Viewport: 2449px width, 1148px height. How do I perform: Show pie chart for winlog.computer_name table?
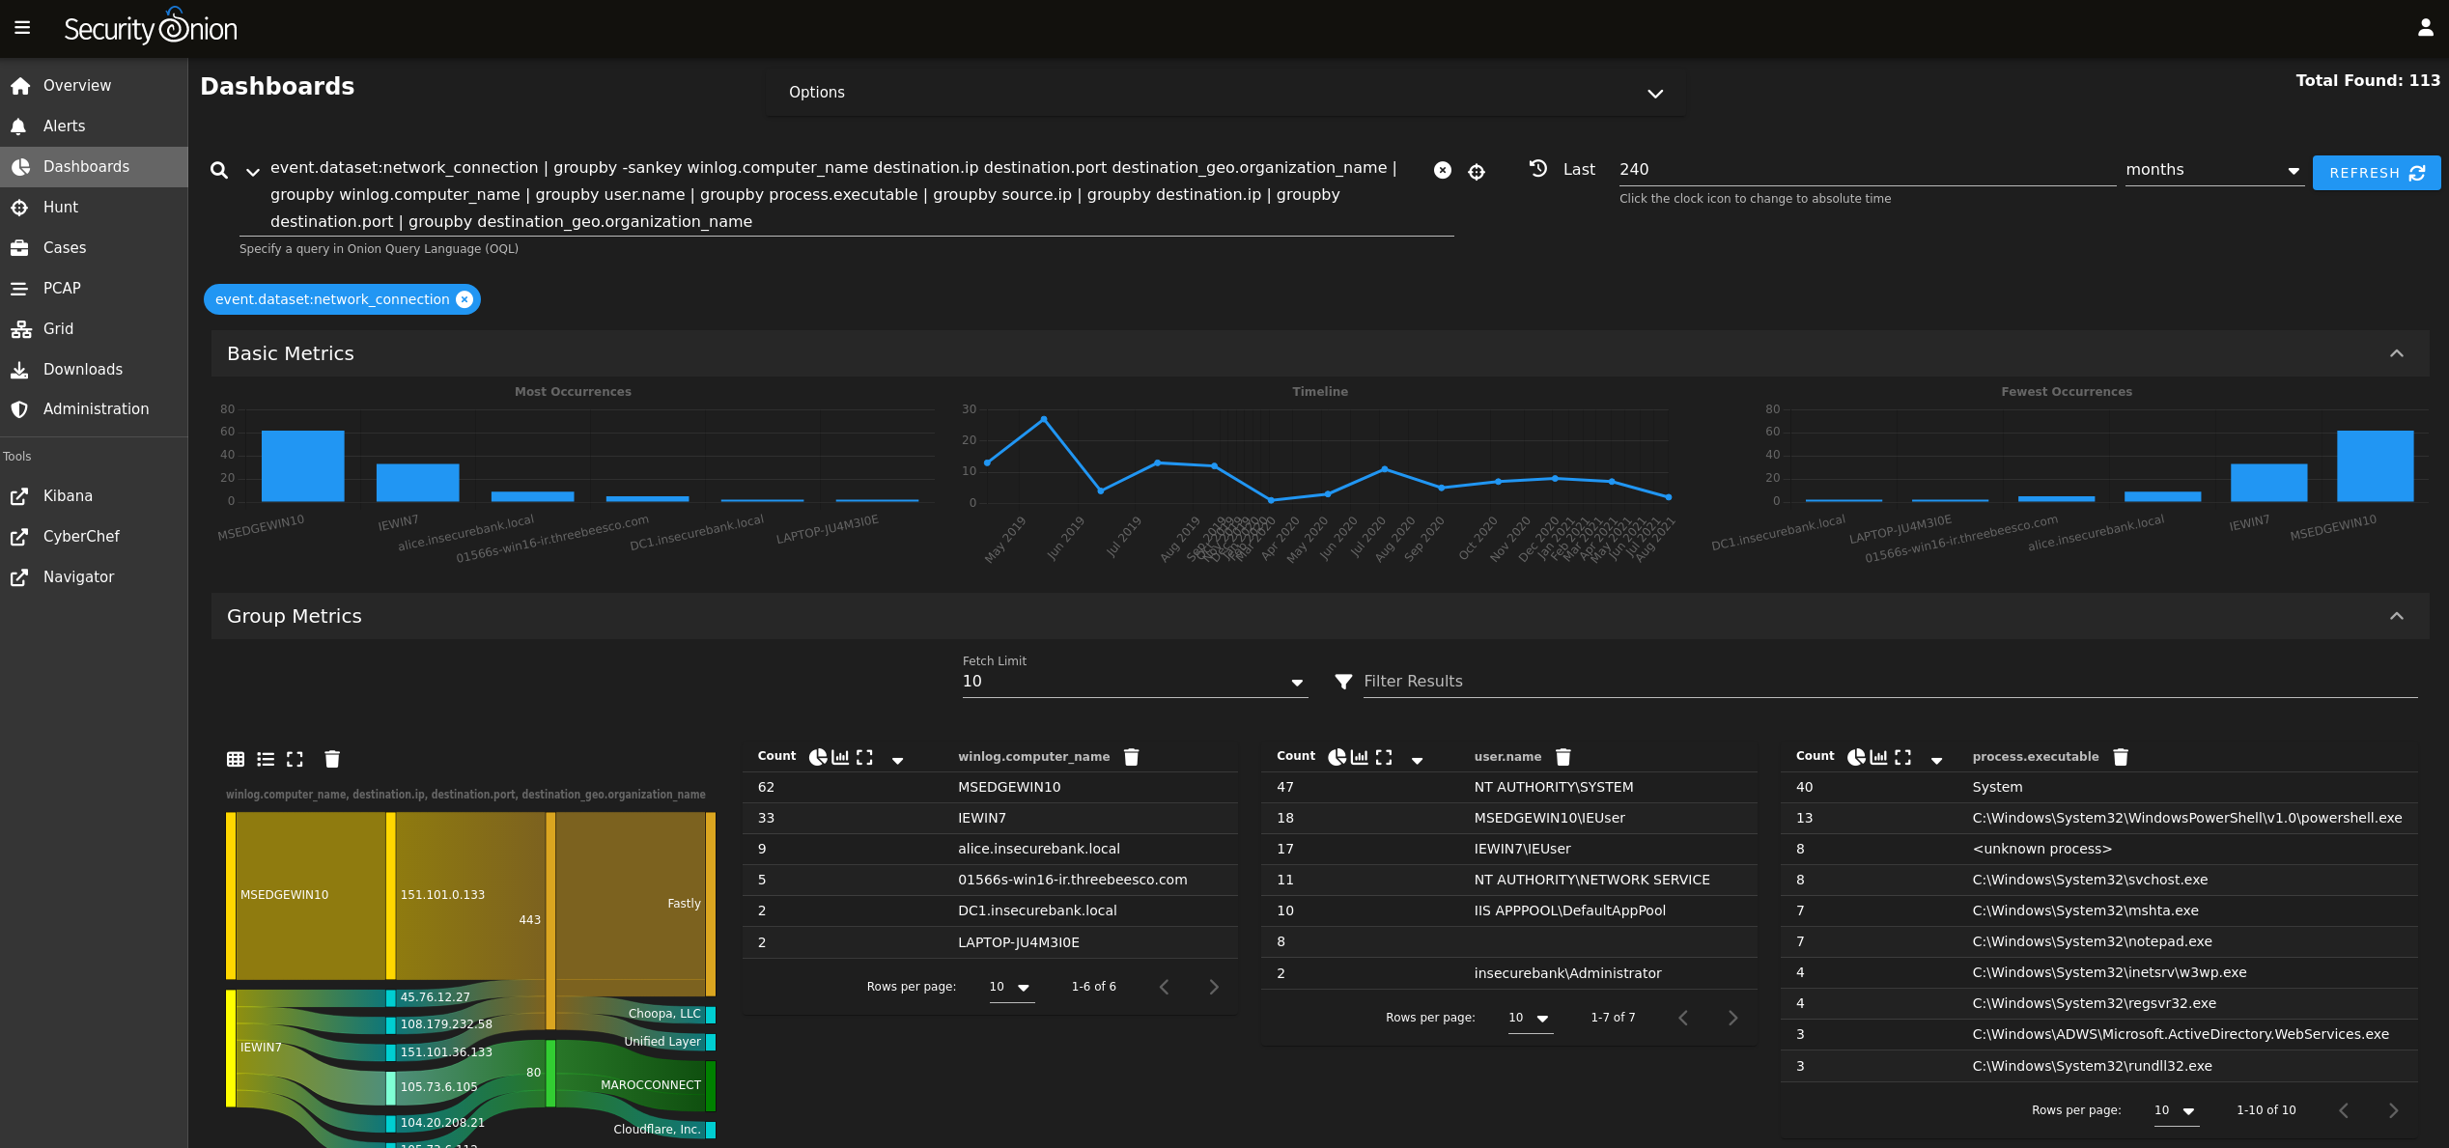tap(817, 757)
